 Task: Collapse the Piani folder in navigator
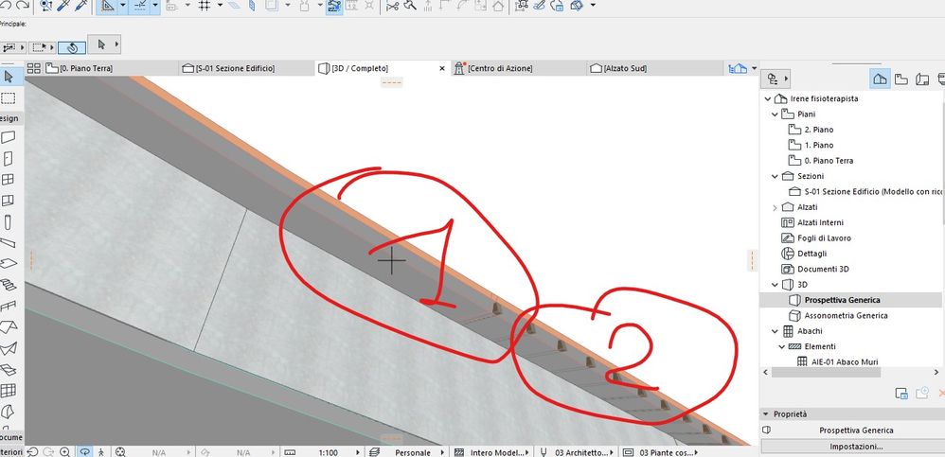(776, 114)
